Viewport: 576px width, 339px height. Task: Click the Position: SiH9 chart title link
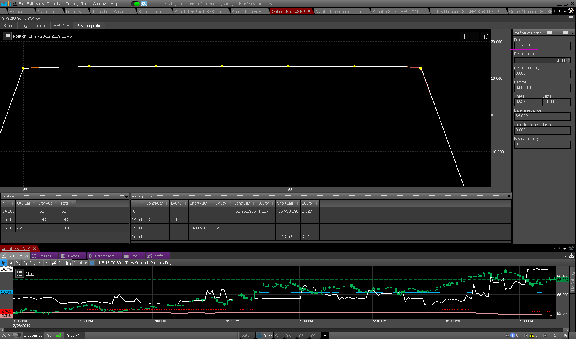(42, 36)
